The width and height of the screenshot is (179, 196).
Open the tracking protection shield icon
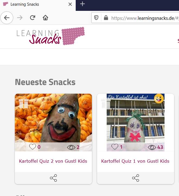coord(96,18)
